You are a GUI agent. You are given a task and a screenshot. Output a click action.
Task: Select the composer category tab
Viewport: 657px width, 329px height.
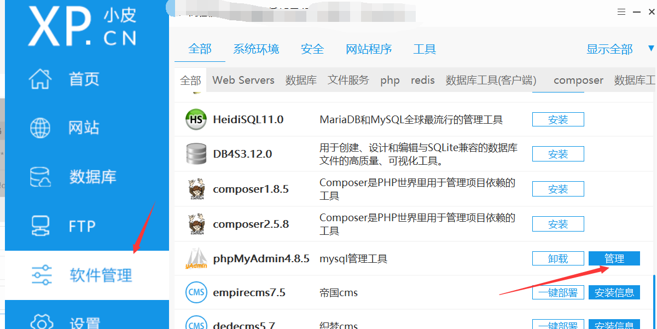coord(578,80)
